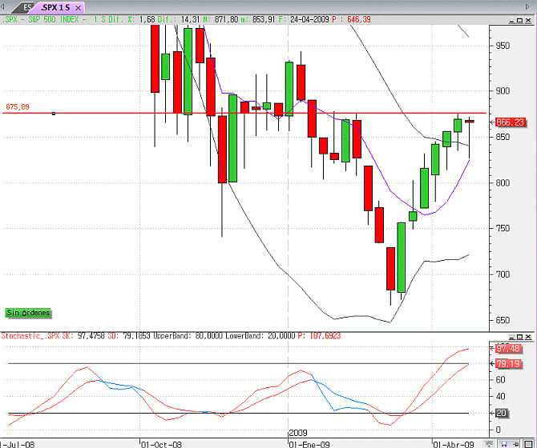Click the 20 lower band marker
Screen dimensions: 537x448
pos(502,413)
